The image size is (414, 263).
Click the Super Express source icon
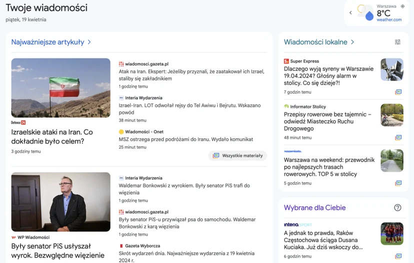286,61
